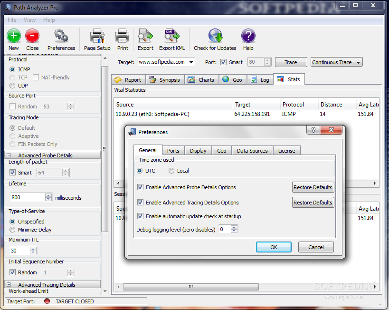Screen dimensions: 389x310
Task: Open Preferences gears icon in toolbar
Action: (61, 36)
